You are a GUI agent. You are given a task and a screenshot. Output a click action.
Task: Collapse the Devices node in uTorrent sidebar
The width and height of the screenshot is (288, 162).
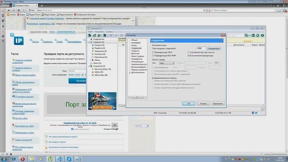click(90, 66)
